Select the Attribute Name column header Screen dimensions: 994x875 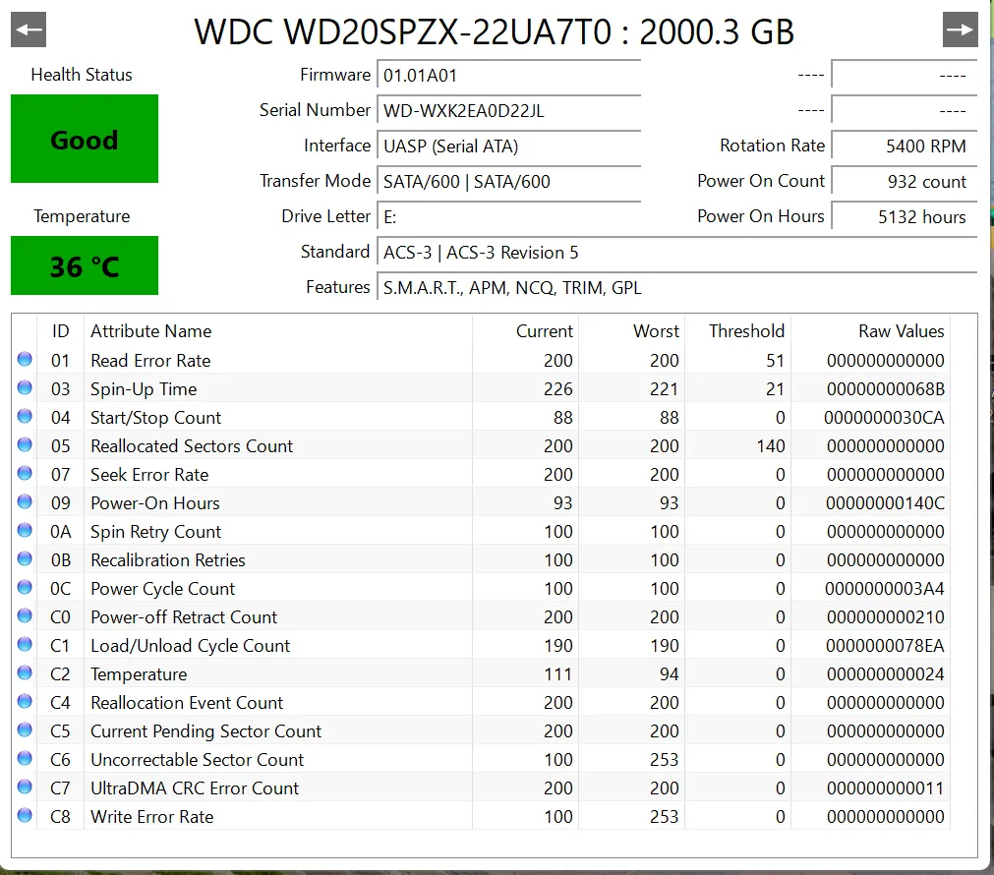(150, 331)
